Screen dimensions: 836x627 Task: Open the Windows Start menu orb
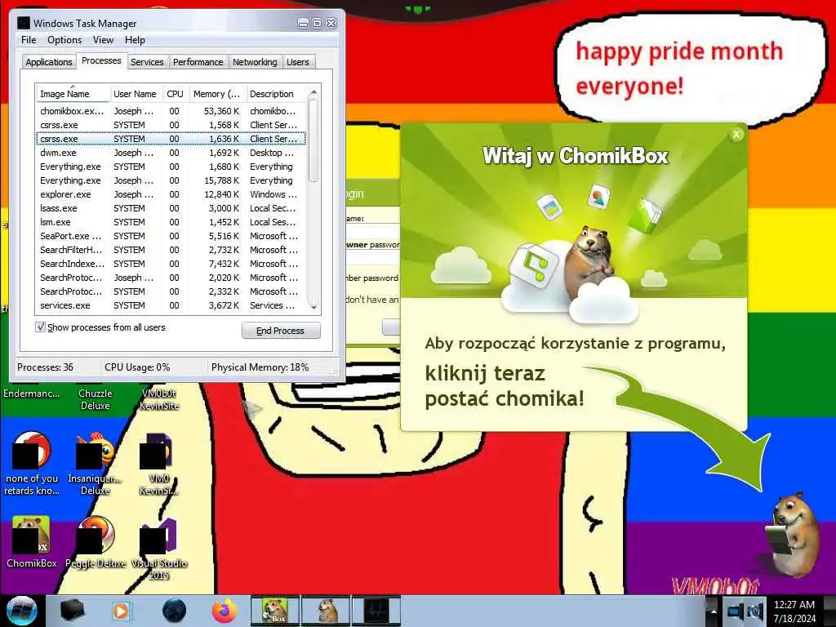pyautogui.click(x=21, y=611)
